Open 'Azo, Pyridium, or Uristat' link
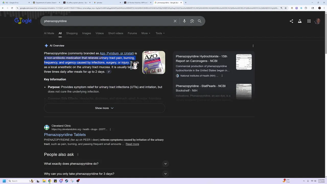 pyautogui.click(x=116, y=53)
